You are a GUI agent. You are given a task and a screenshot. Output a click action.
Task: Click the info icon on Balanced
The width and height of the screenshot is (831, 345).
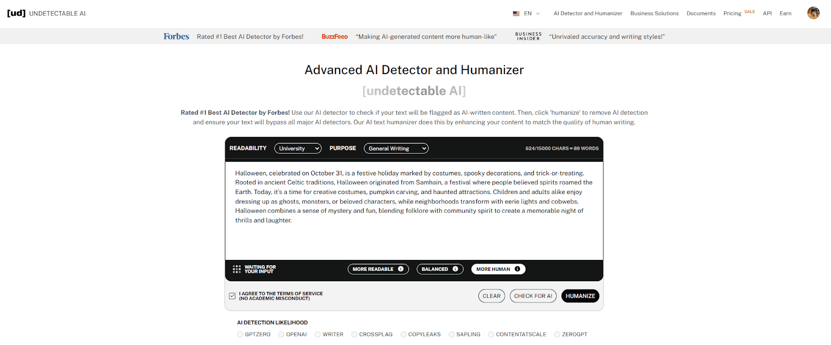[455, 269]
